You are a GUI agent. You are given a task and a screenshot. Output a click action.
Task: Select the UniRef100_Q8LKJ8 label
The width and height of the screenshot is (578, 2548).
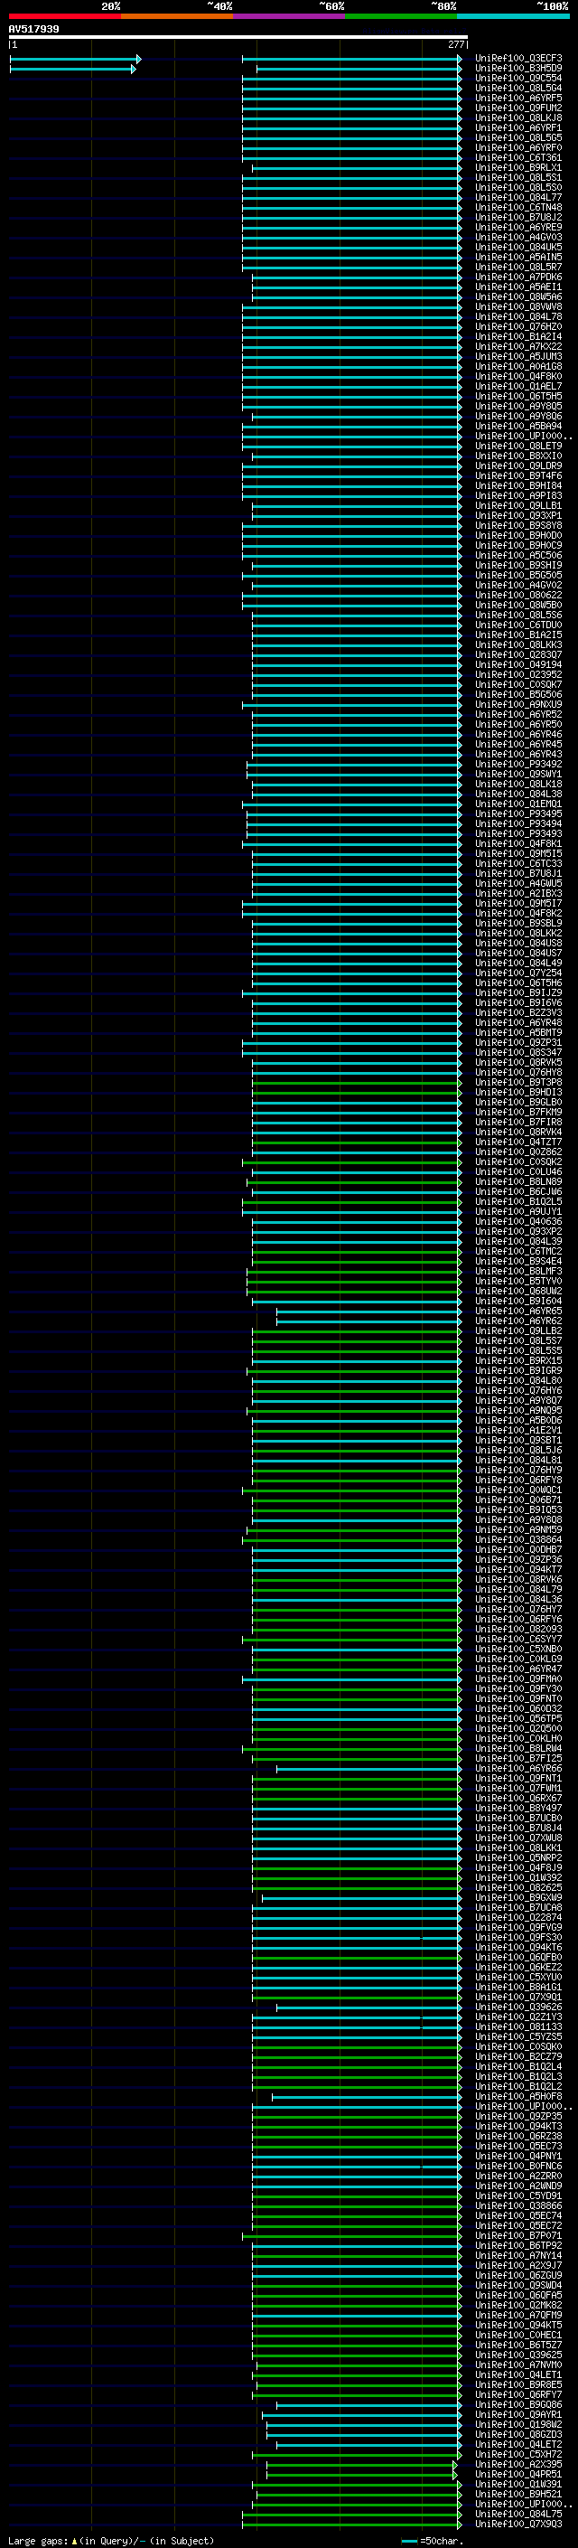click(518, 118)
